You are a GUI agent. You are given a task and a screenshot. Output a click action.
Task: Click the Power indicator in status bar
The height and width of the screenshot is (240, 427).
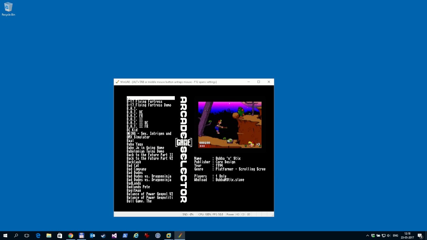click(230, 214)
